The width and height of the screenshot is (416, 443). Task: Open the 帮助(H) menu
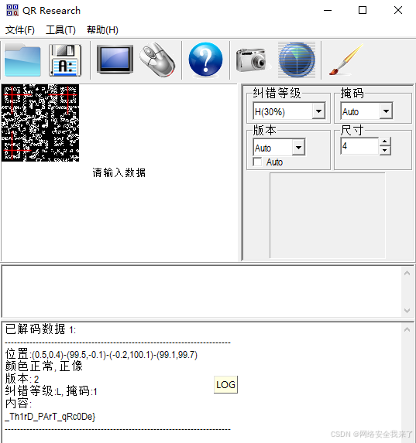coord(102,29)
